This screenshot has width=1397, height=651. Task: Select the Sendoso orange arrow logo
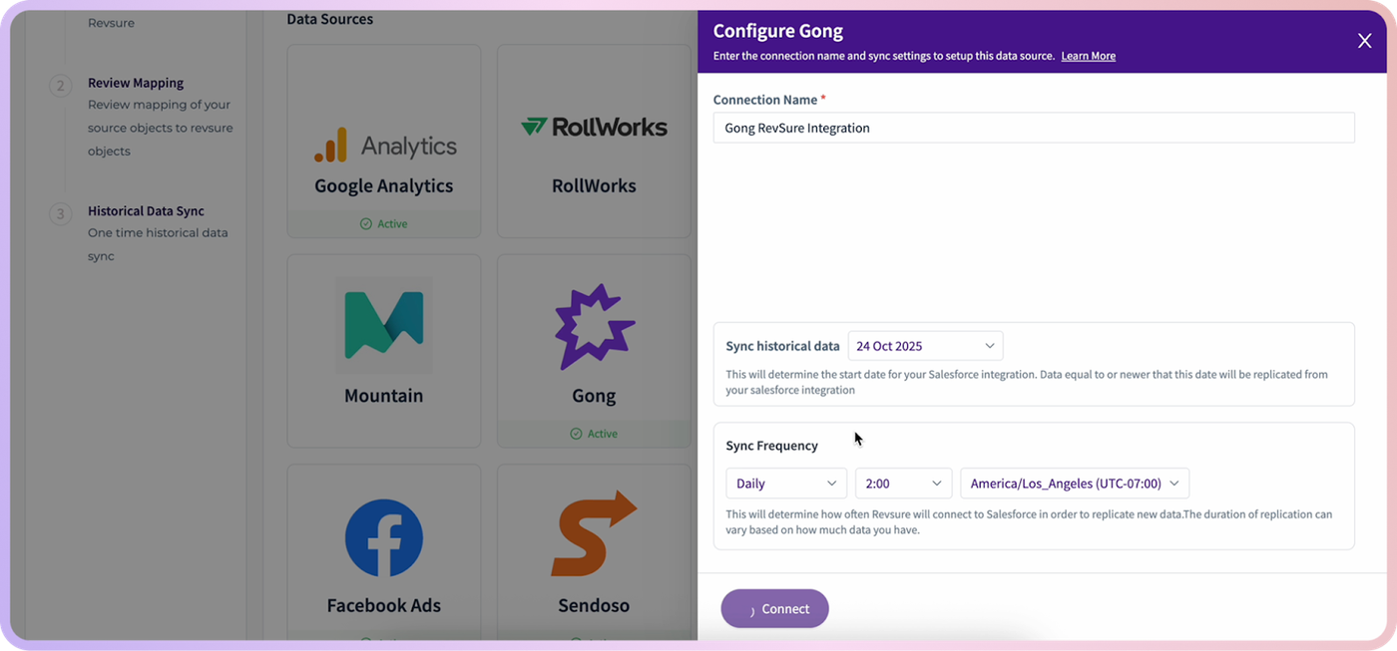[x=594, y=533]
